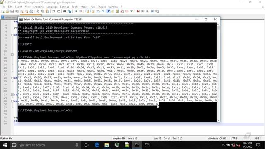The width and height of the screenshot is (265, 149).
Task: Click the Open file toolbar icon
Action: pos(7,11)
